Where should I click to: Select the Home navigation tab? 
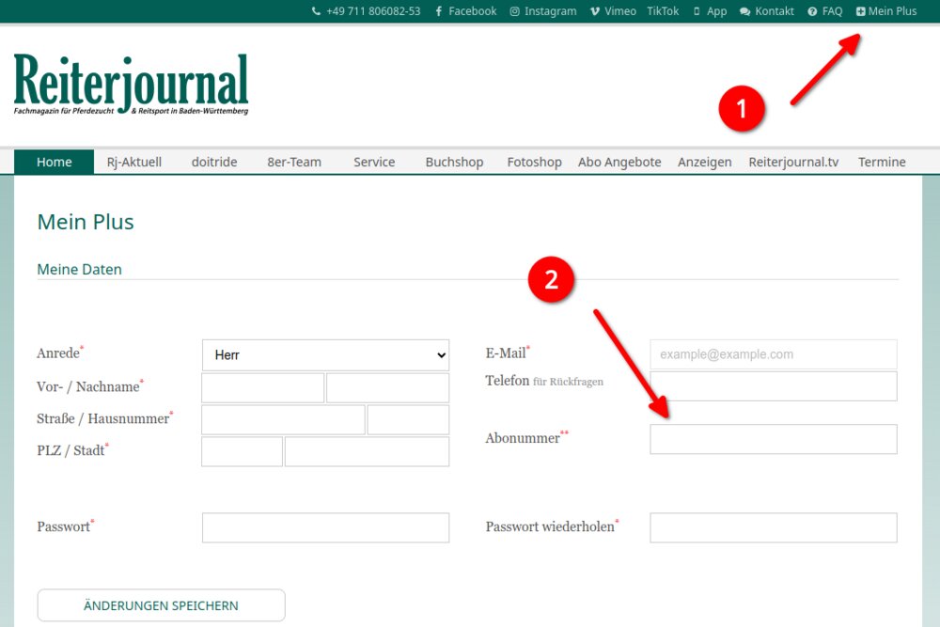tap(54, 162)
